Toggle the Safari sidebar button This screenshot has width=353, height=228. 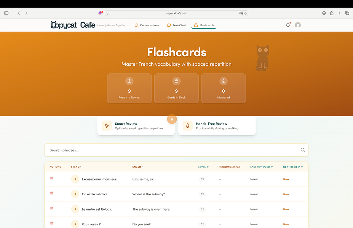tap(6, 13)
